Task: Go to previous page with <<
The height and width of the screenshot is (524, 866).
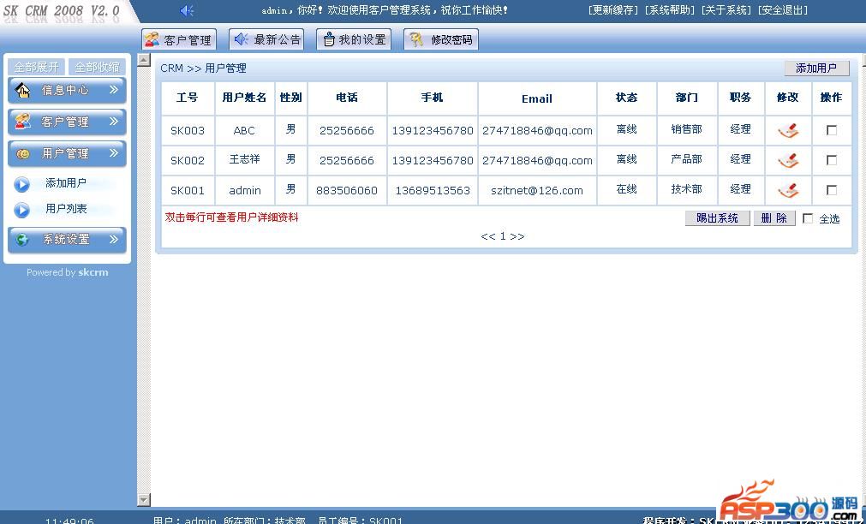Action: 487,236
